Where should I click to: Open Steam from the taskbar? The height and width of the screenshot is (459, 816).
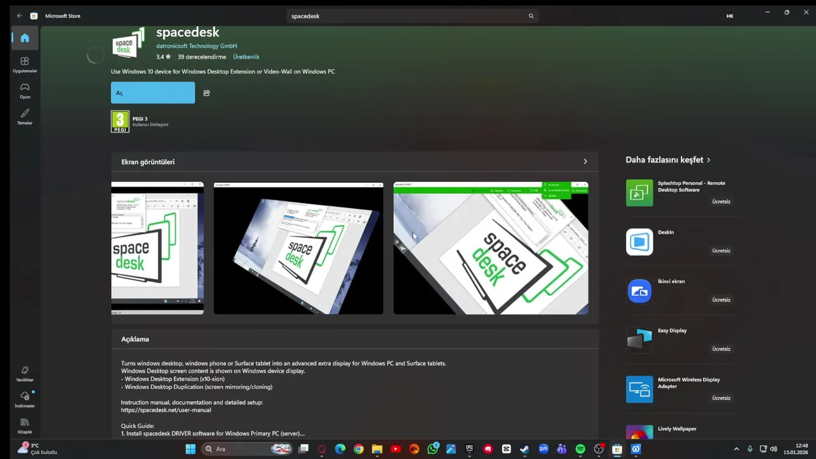point(525,449)
